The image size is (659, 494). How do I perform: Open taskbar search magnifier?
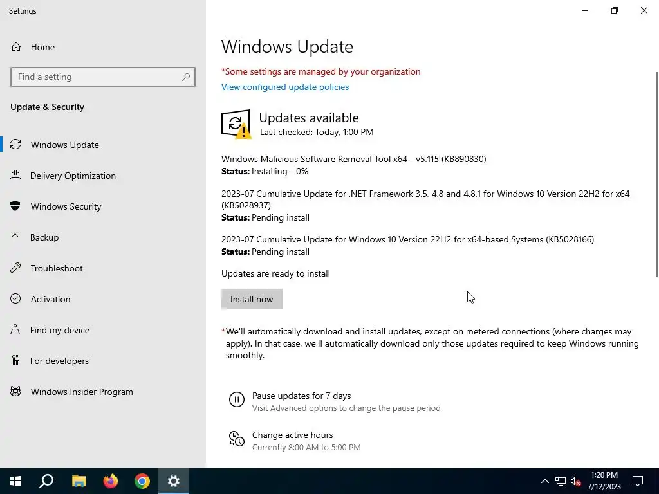tap(46, 481)
